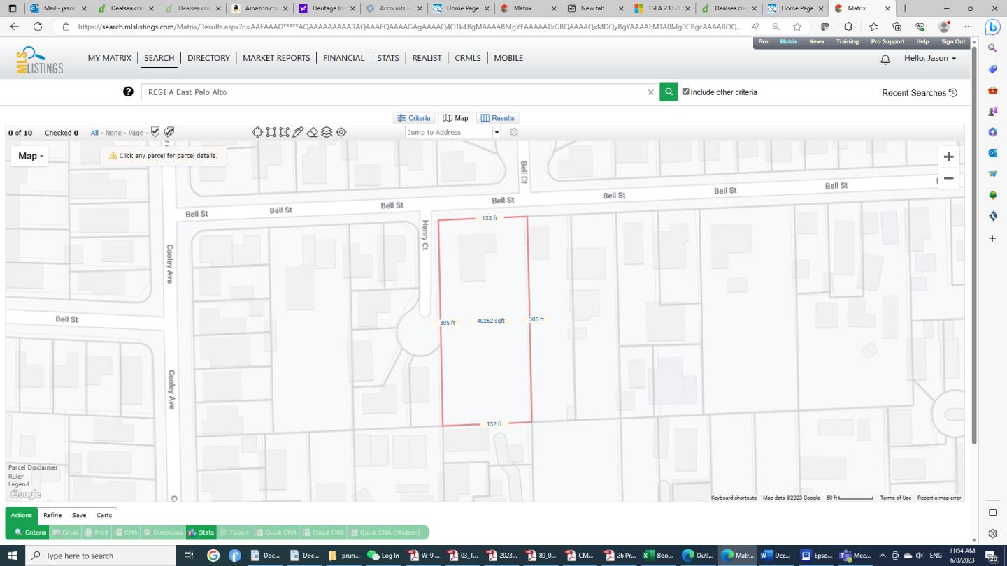Click Report a map error
The width and height of the screenshot is (1007, 566).
pos(939,498)
